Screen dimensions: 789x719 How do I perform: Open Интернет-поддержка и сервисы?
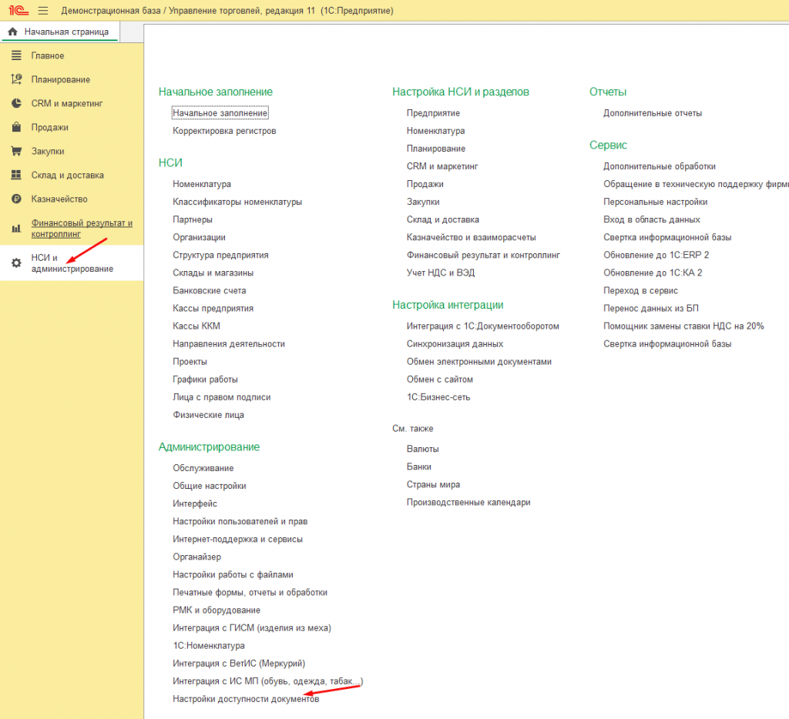pyautogui.click(x=238, y=539)
